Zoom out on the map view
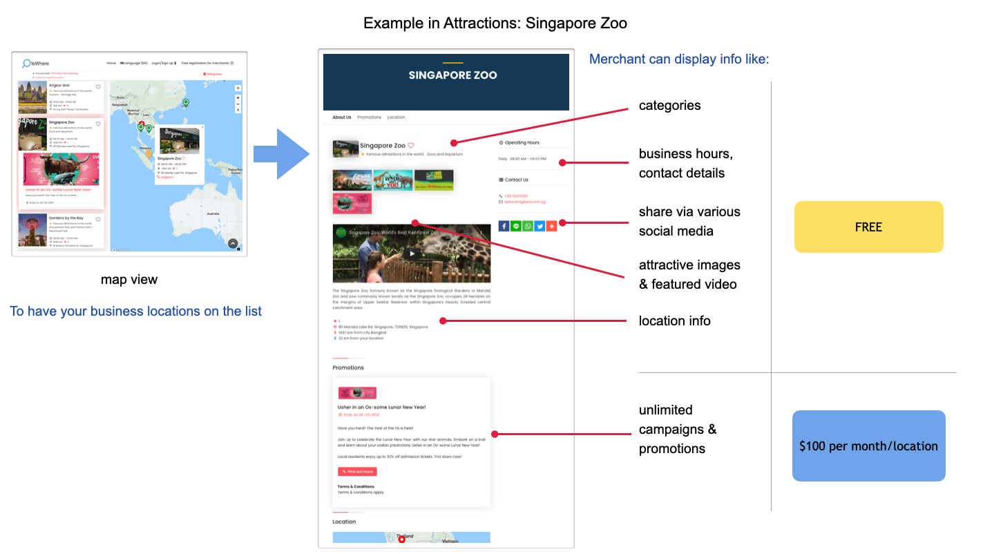 pyautogui.click(x=238, y=104)
